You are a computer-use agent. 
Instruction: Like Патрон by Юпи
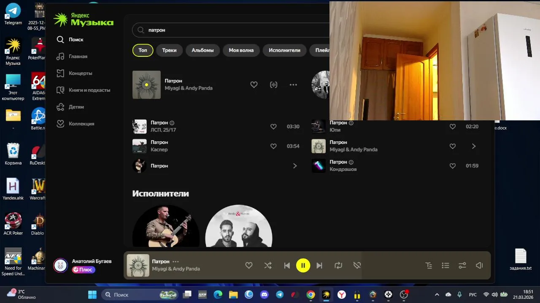point(453,127)
